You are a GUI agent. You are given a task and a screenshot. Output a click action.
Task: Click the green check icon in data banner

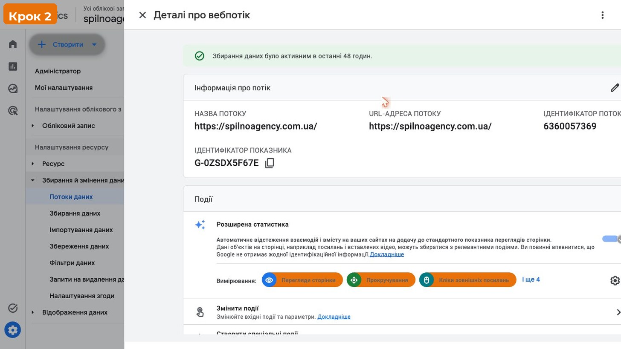coord(199,56)
